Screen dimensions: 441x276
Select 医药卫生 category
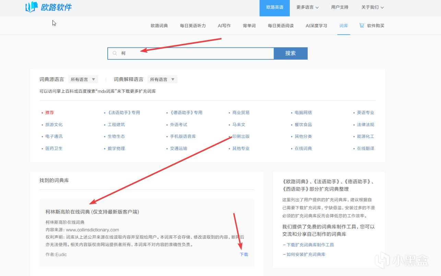click(54, 148)
